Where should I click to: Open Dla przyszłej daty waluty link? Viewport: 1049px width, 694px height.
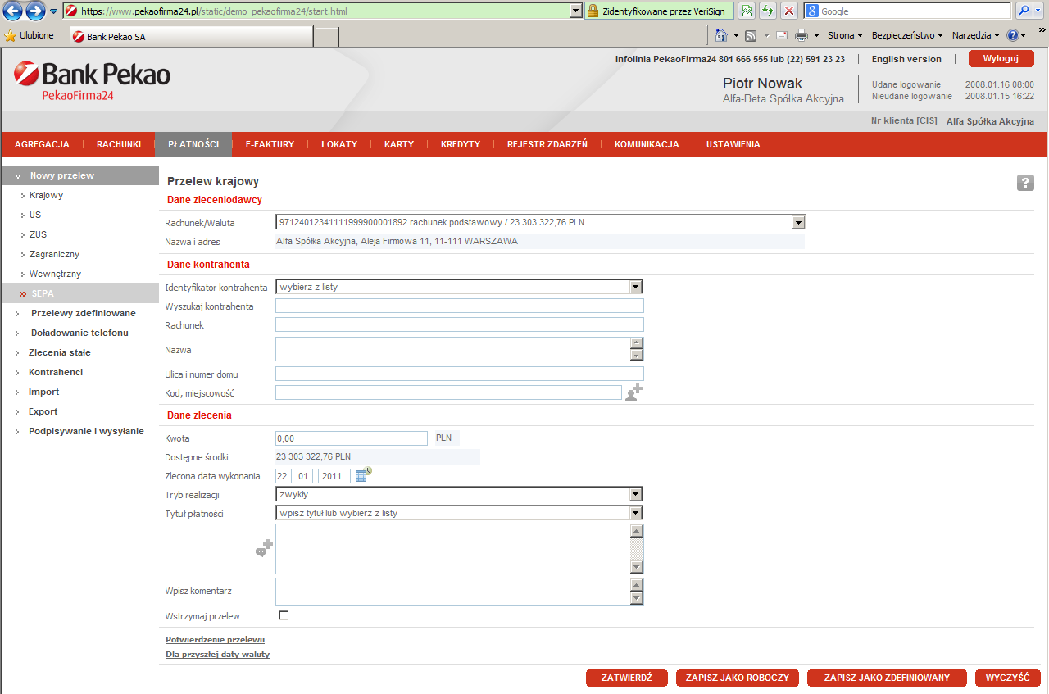click(217, 654)
